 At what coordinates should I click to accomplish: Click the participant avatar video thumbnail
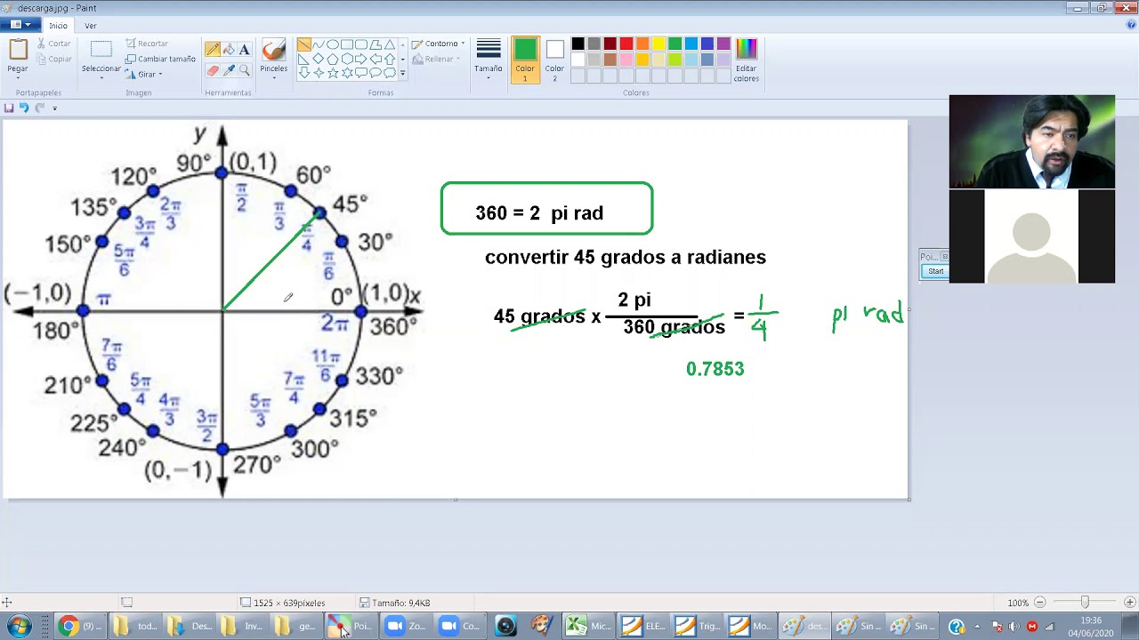tap(1031, 236)
